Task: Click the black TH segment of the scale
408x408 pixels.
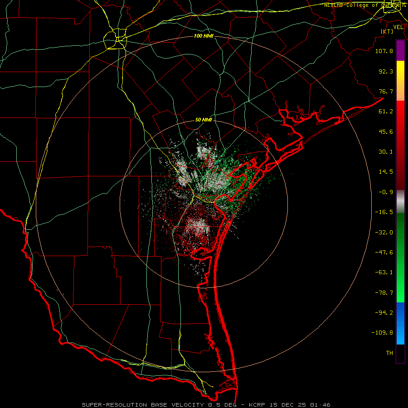Action: click(400, 353)
